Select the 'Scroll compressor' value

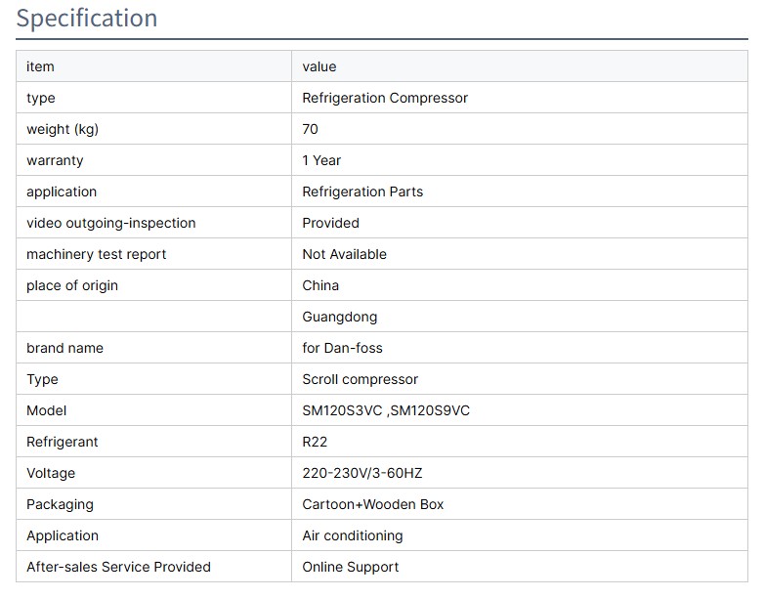click(360, 379)
